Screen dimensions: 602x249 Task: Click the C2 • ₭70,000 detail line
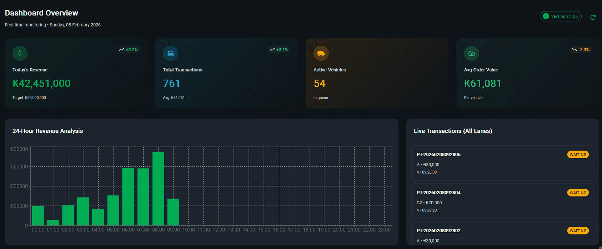[x=429, y=203]
